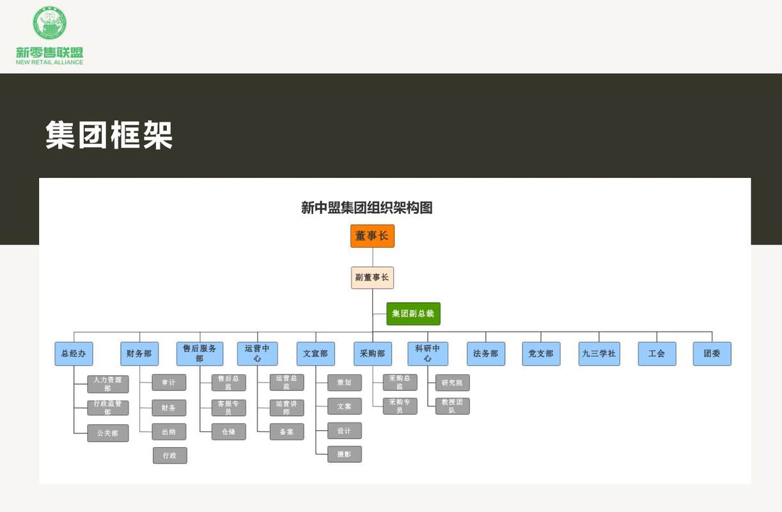782x512 pixels.
Task: Select the gray "公关部" box
Action: pyautogui.click(x=108, y=433)
